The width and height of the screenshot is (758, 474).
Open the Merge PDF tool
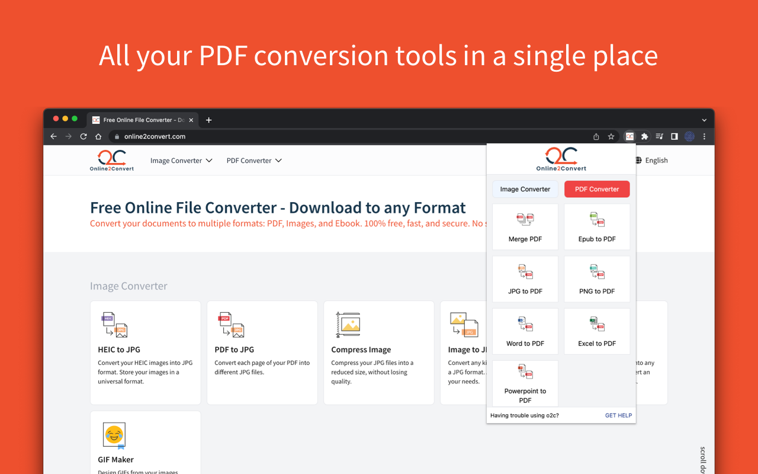tap(525, 227)
